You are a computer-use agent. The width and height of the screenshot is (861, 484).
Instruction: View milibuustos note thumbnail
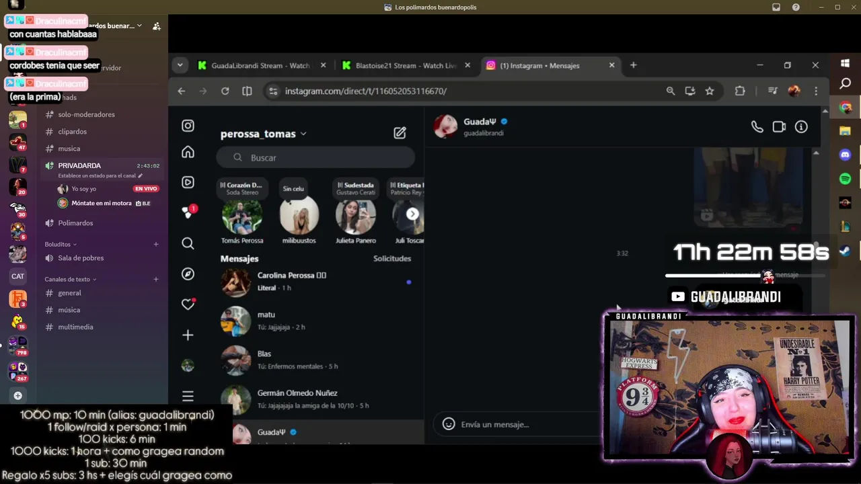299,215
